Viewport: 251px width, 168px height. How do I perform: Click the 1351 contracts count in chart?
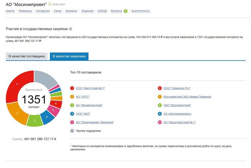(34, 100)
